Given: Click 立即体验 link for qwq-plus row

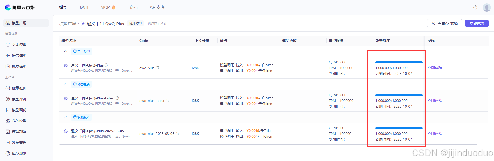Looking at the screenshot, I should pos(435,68).
